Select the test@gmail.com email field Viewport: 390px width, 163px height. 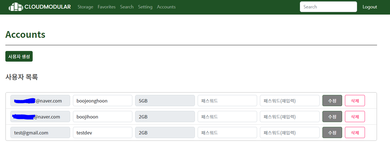[40, 132]
